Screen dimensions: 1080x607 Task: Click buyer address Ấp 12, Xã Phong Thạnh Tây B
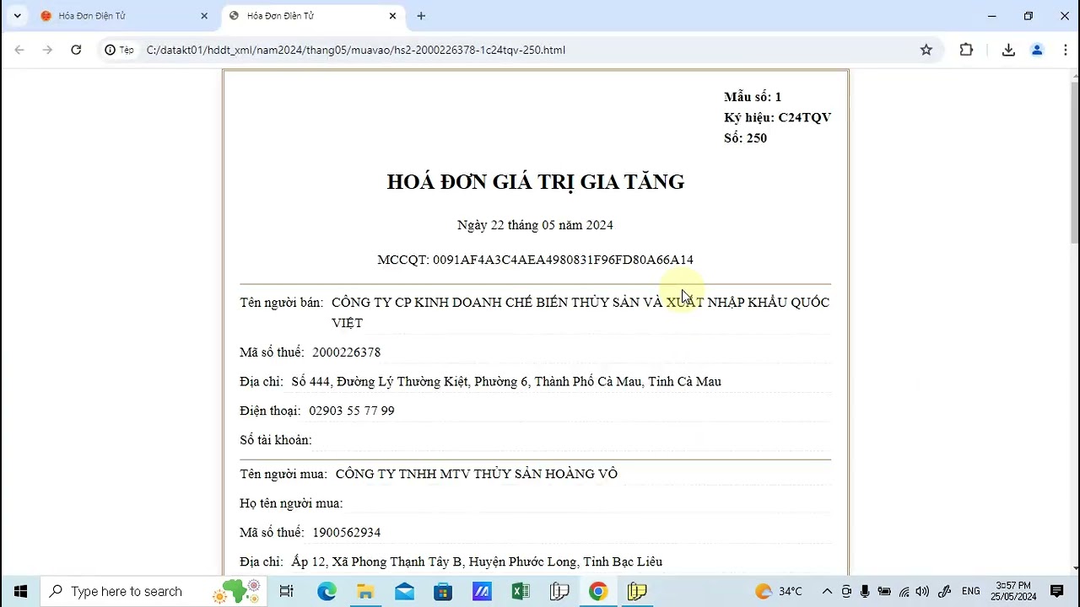pyautogui.click(x=477, y=561)
